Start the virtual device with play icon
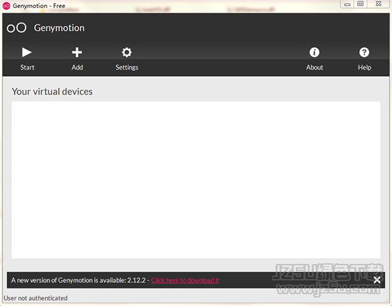Image resolution: width=392 pixels, height=306 pixels. pos(27,59)
